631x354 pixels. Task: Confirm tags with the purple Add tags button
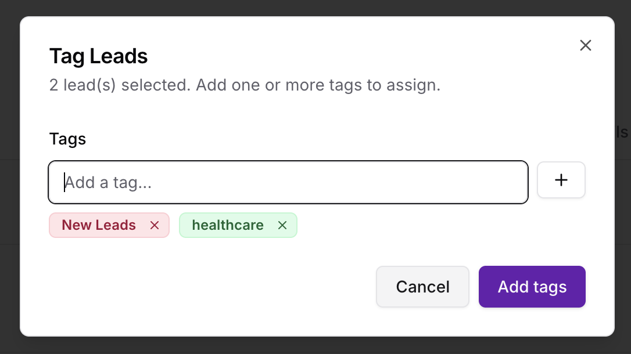pos(532,286)
